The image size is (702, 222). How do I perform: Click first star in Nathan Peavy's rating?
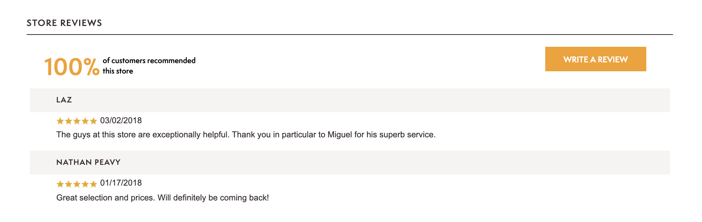click(60, 184)
